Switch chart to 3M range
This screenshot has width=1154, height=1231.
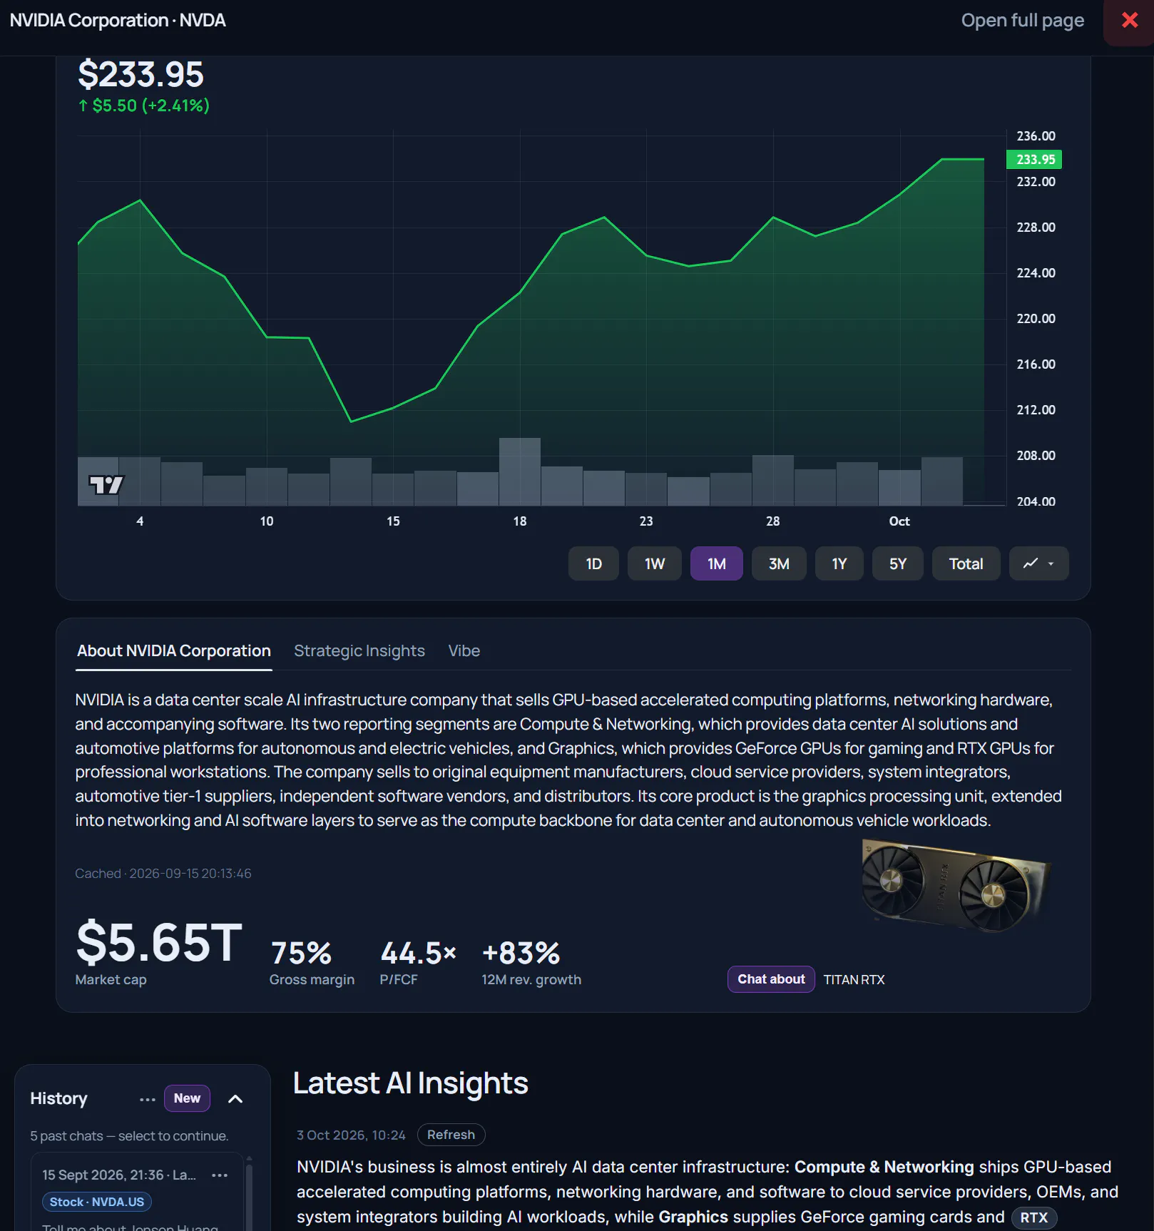coord(778,563)
